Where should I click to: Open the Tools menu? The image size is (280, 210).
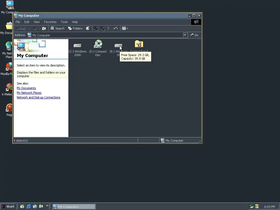pos(64,22)
